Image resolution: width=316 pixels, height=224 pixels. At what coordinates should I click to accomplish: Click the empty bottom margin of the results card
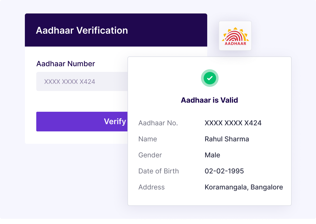(x=209, y=199)
